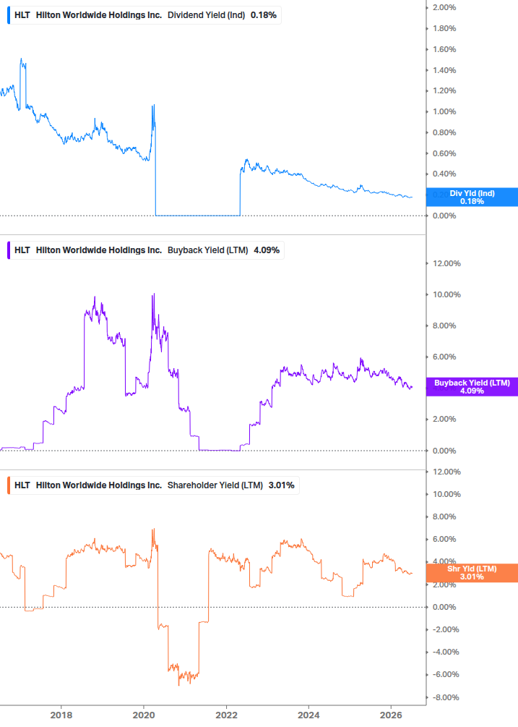The width and height of the screenshot is (518, 727).
Task: Click the 1.40% tick on dividend axis
Action: [444, 70]
